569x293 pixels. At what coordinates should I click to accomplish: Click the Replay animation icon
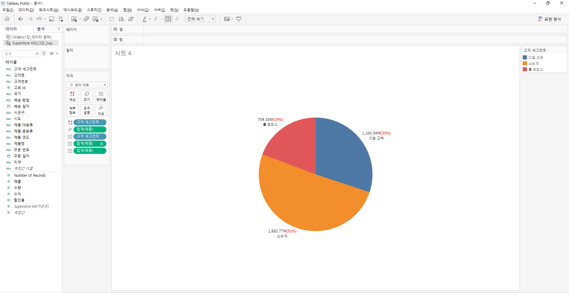(39, 19)
